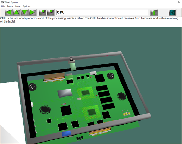
Task: Click the green right arrow move button
Action: [x=33, y=12]
